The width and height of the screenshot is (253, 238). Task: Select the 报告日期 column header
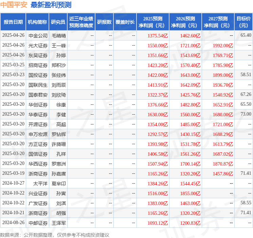click(x=13, y=22)
